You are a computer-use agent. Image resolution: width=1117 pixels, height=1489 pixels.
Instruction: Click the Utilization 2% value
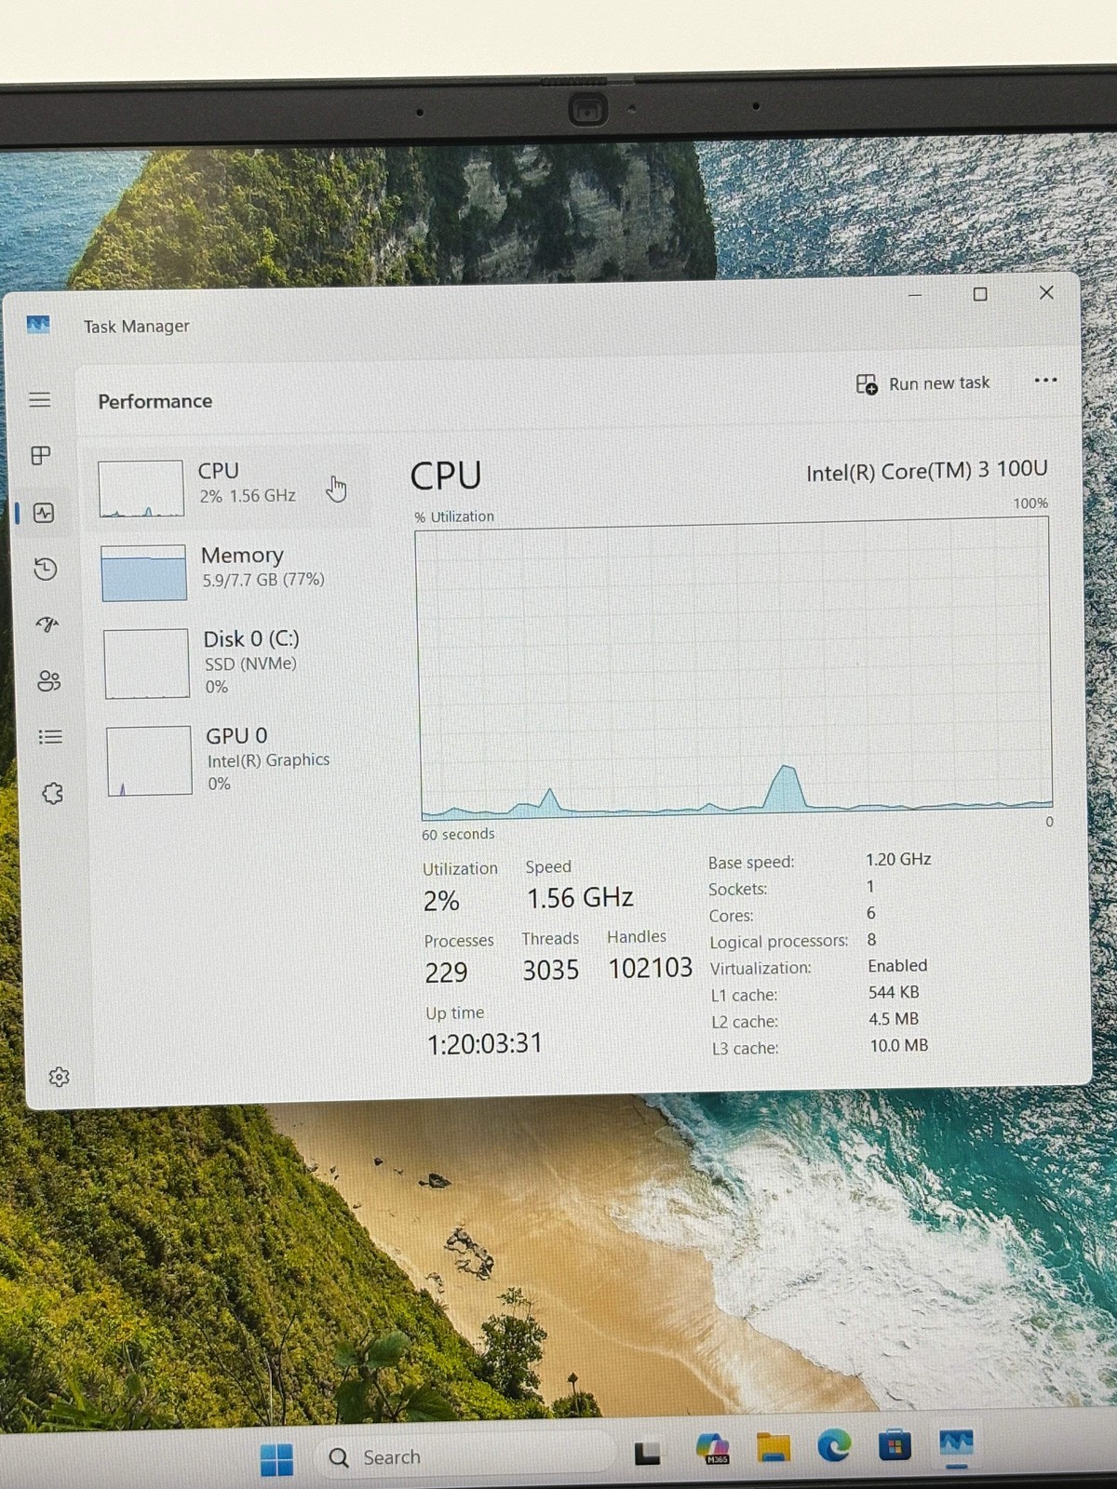click(441, 900)
